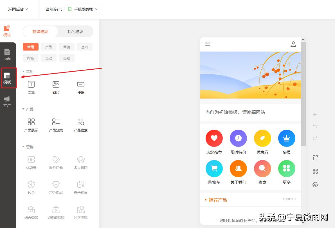The height and width of the screenshot is (228, 335).
Task: Click the more link beside 推荐产品
Action: click(x=289, y=199)
